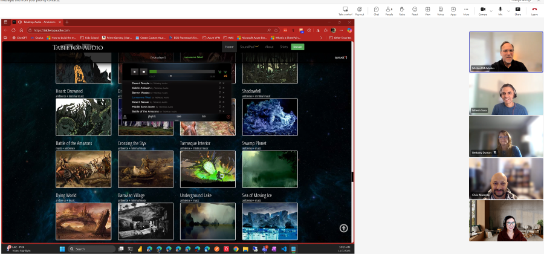Click the scroll-to-top arrow button
Screen dimensions: 544x254
click(x=343, y=228)
